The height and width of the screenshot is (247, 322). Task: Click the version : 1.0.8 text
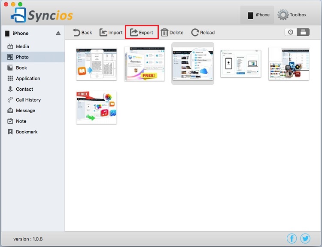(28, 239)
